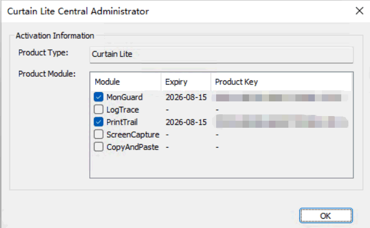The image size is (370, 228).
Task: Click PrintTrail's expiry date 2026-08-15
Action: click(x=186, y=122)
